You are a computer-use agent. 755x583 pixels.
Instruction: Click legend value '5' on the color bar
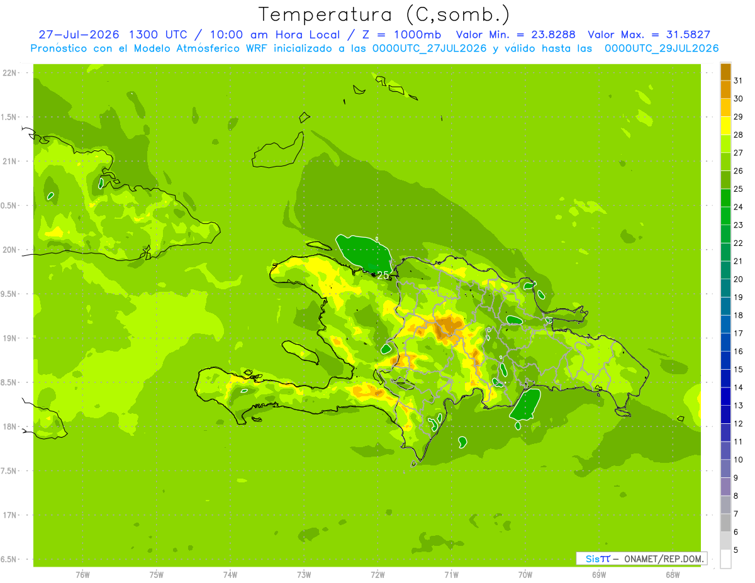point(735,551)
